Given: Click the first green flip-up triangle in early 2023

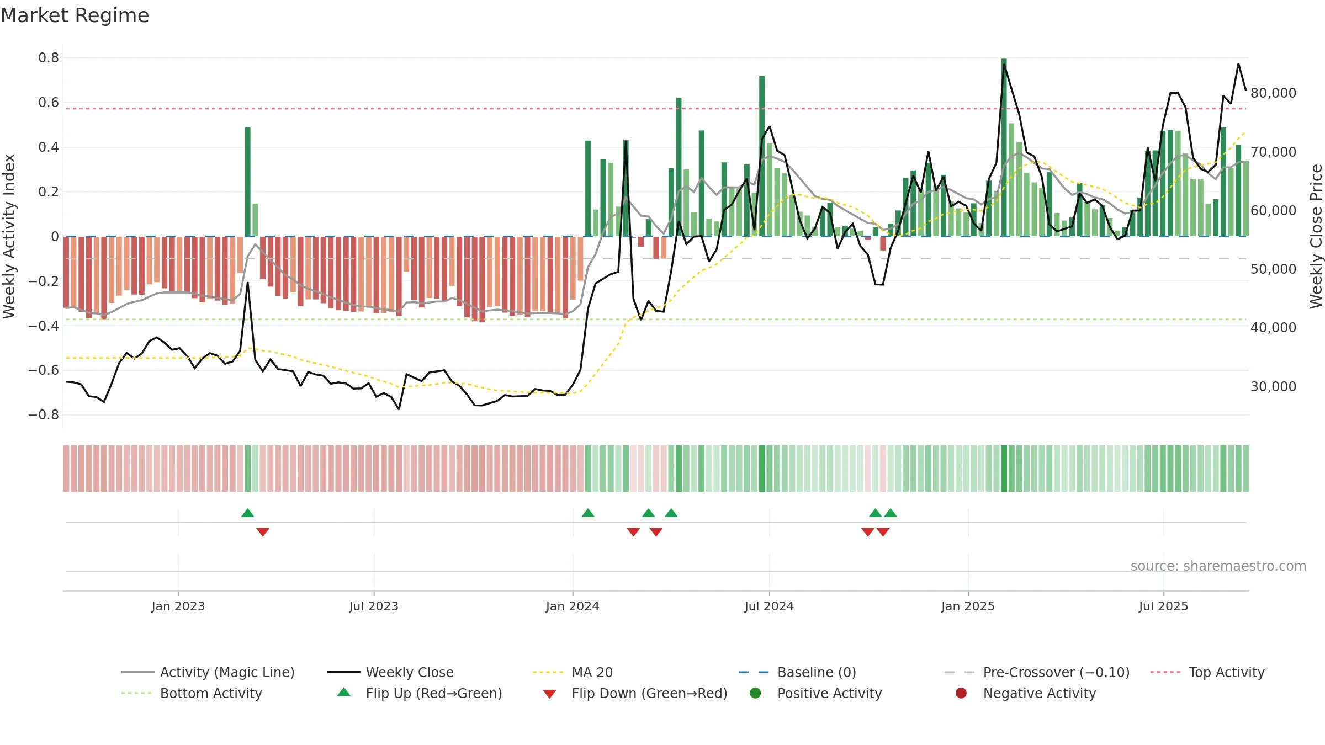Looking at the screenshot, I should tap(248, 513).
